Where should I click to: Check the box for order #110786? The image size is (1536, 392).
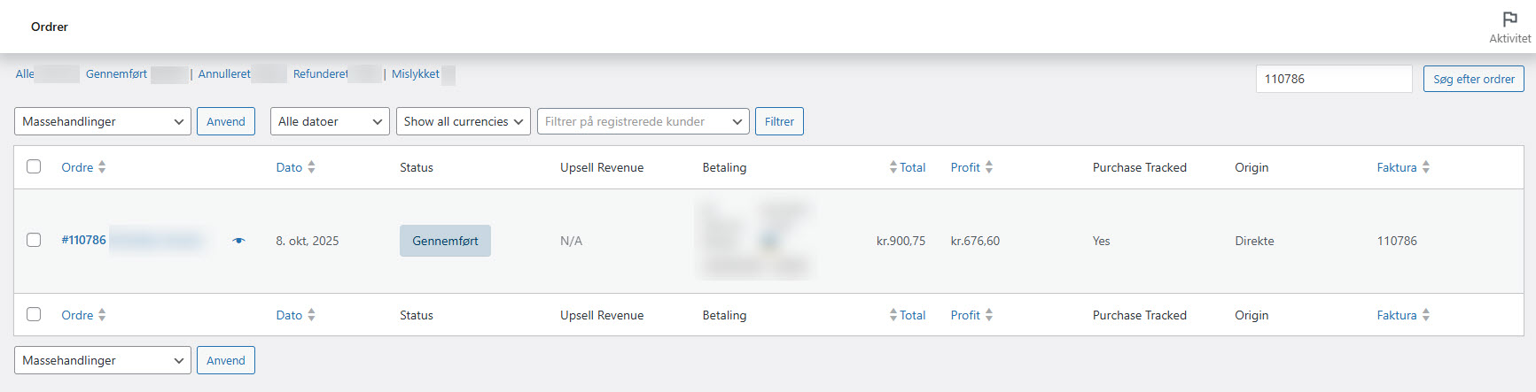(34, 240)
